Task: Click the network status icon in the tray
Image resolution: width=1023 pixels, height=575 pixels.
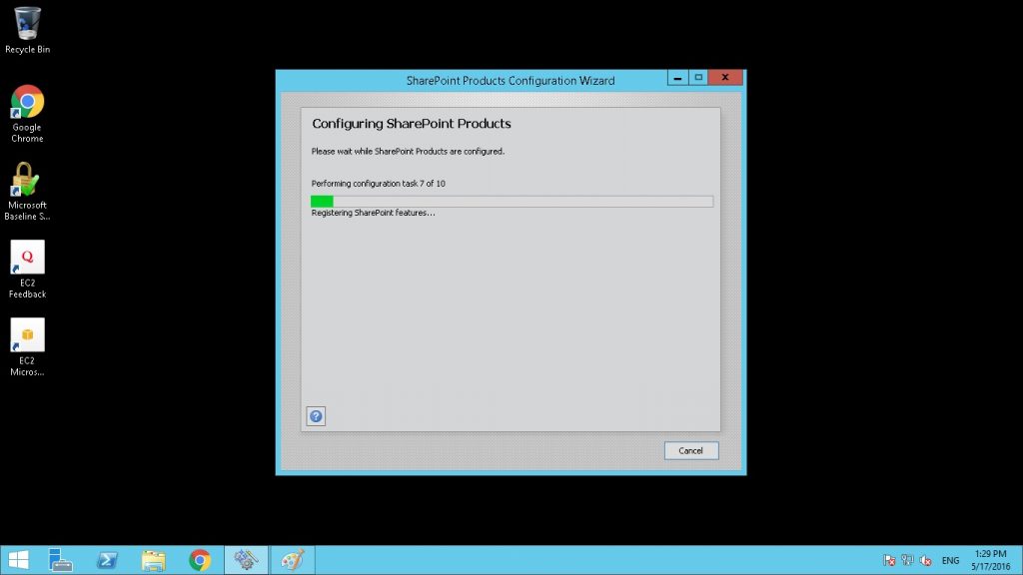Action: click(907, 561)
